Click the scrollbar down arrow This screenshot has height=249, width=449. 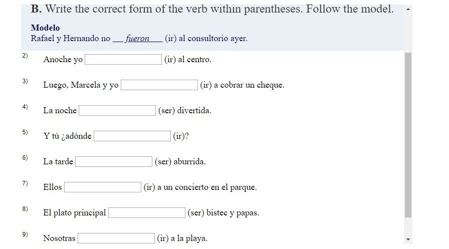pyautogui.click(x=408, y=239)
